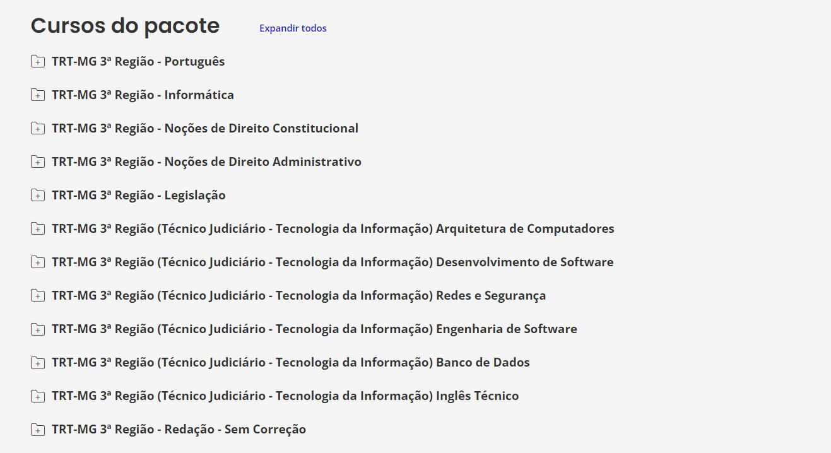Click folder icon beside Noções de Direito Constitucional

coord(38,129)
